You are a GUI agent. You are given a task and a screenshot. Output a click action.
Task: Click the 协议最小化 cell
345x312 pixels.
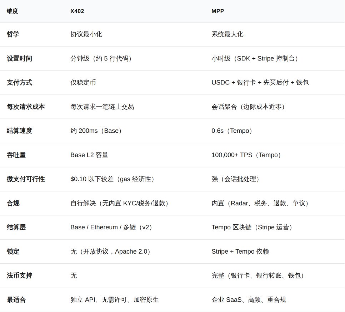click(86, 34)
